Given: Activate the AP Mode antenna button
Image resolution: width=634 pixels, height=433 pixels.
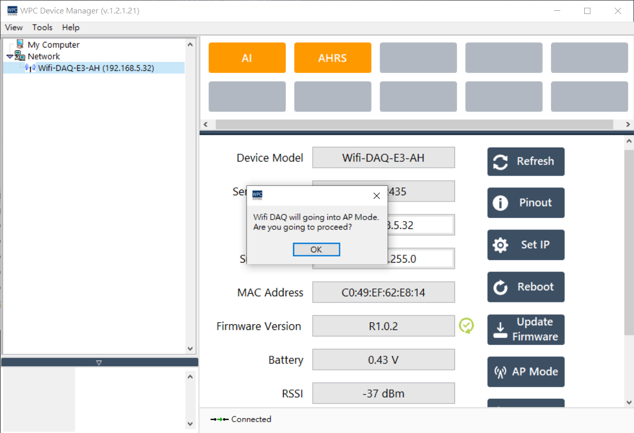Looking at the screenshot, I should (526, 372).
